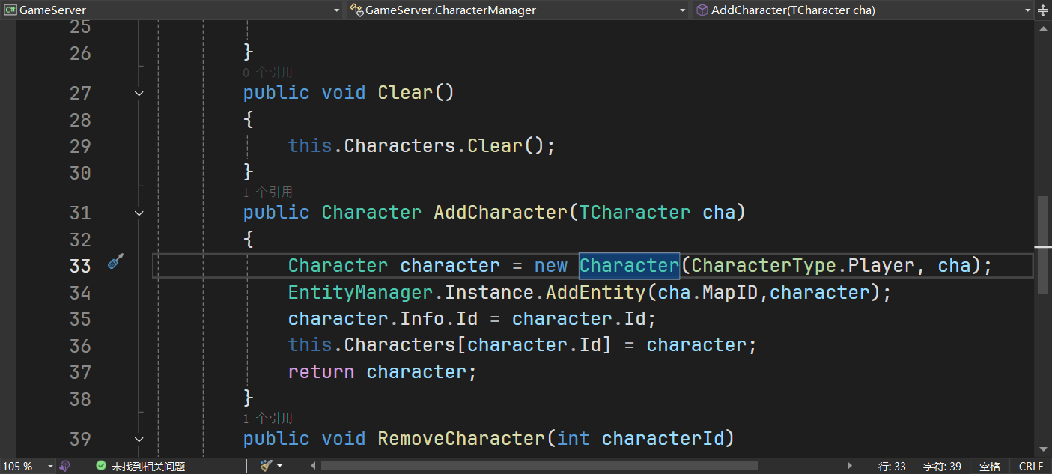Collapse the AddCharacter method on line 31

point(139,213)
